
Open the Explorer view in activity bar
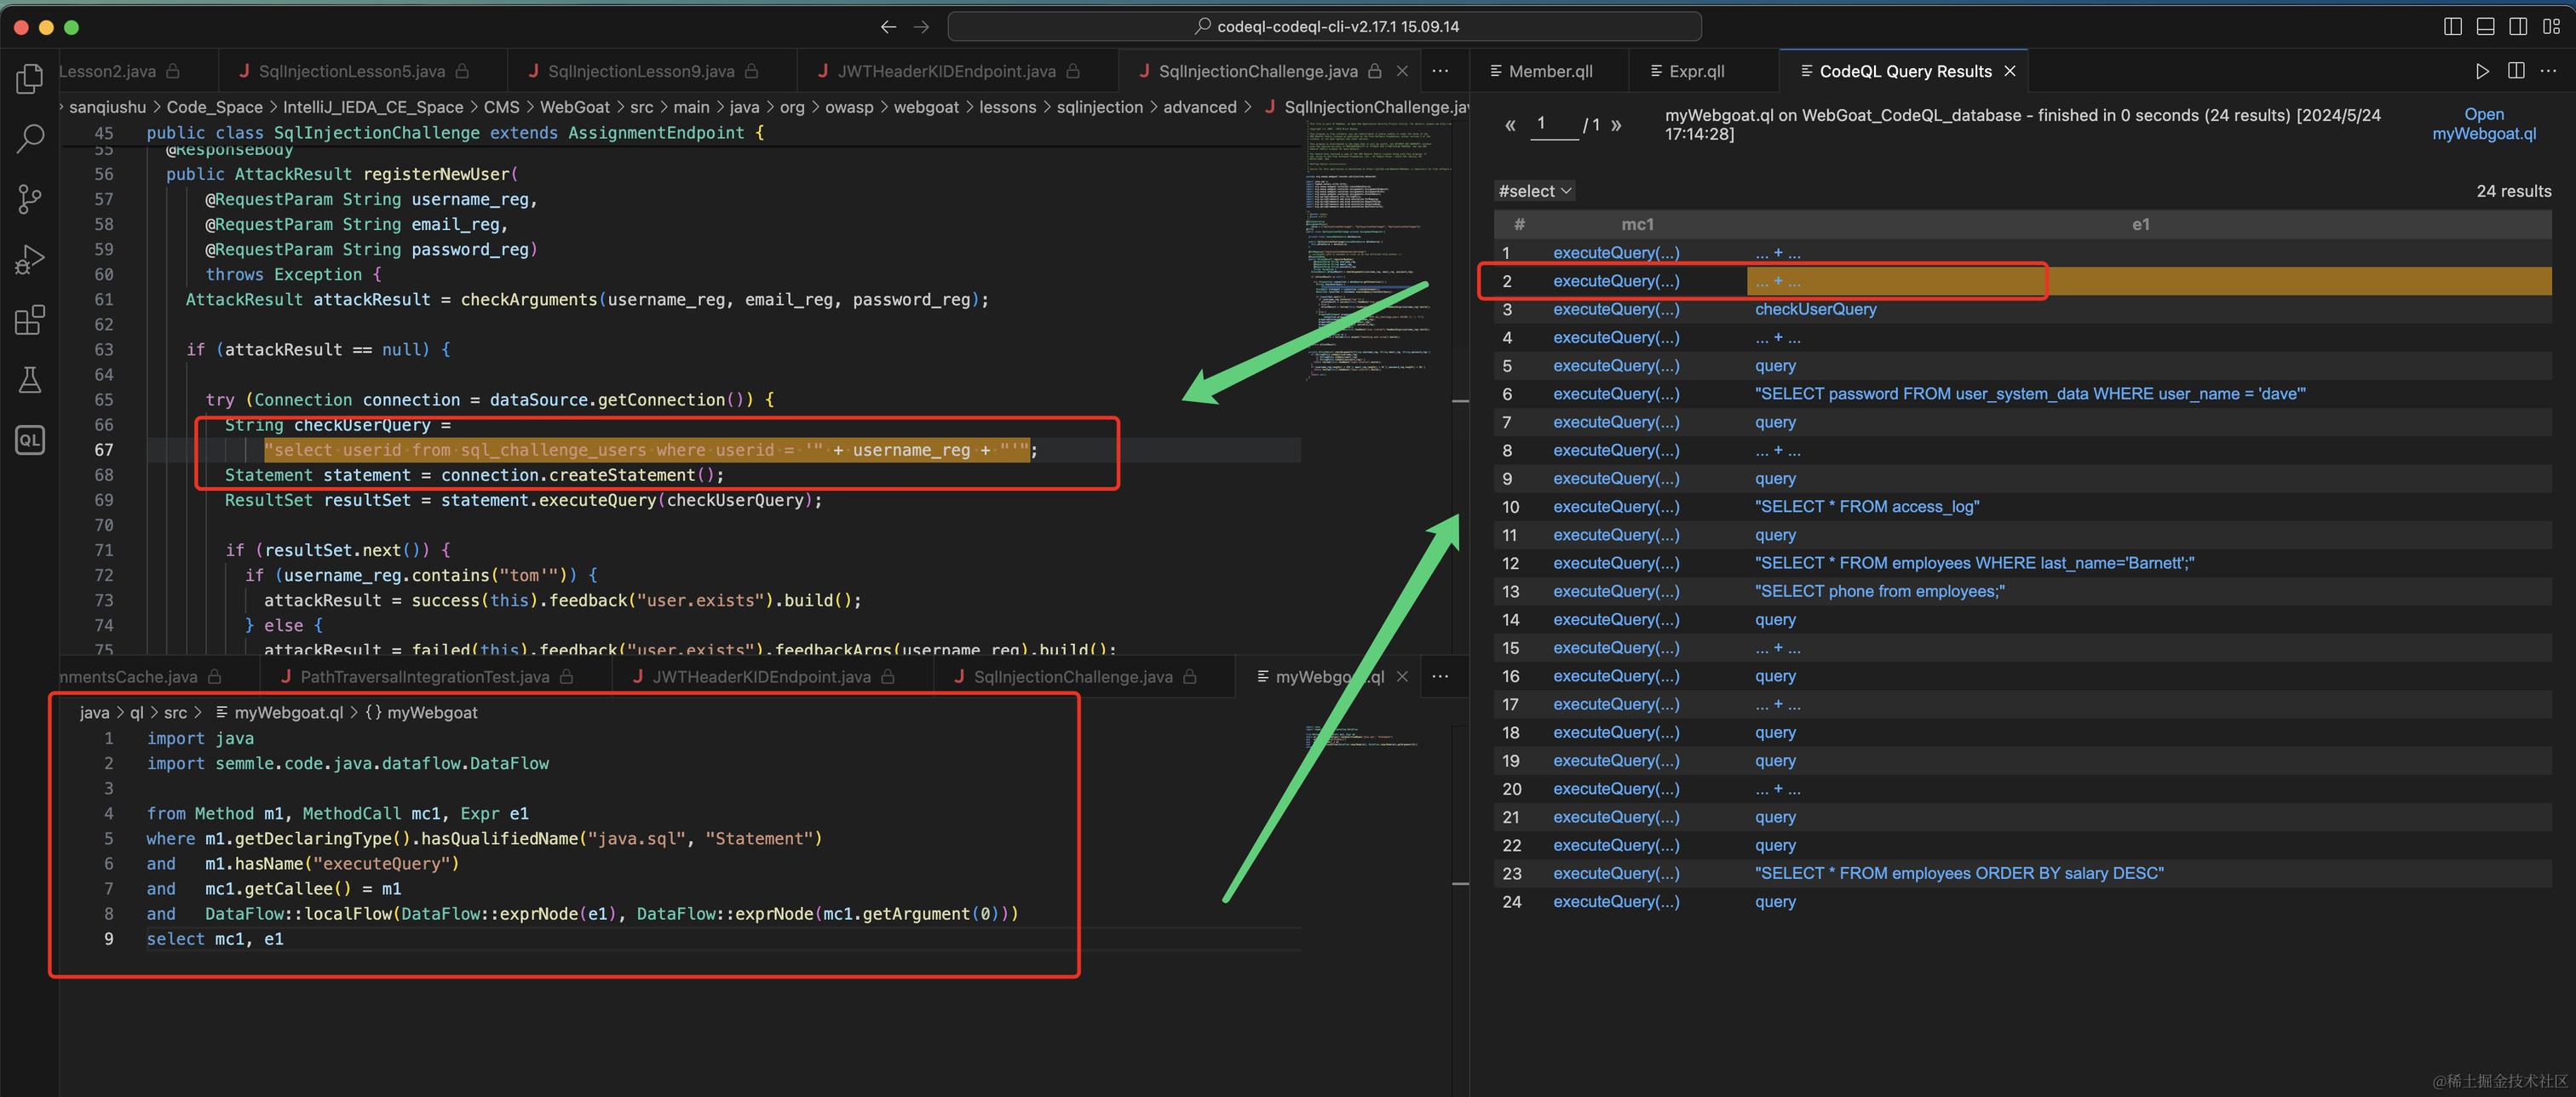(30, 78)
